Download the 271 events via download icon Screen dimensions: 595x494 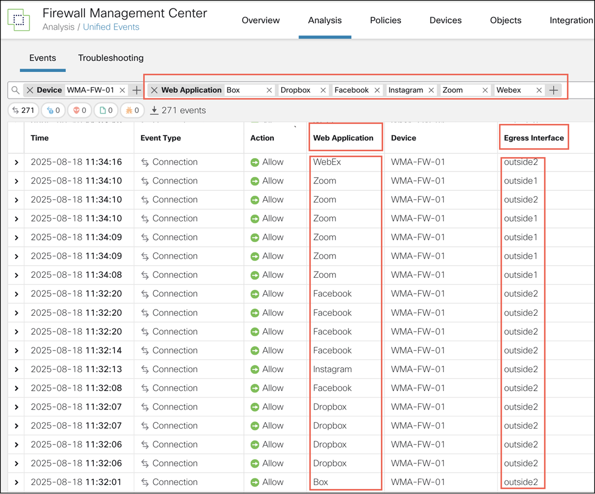[154, 111]
